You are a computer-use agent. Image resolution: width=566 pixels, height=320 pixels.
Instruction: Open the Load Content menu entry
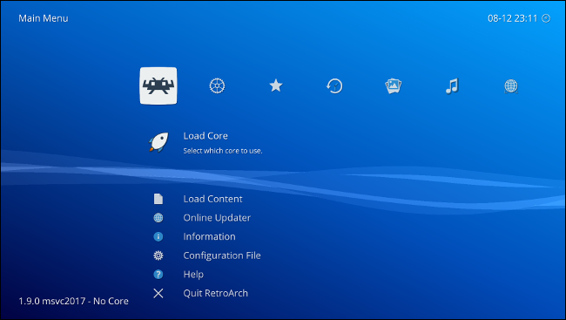click(x=212, y=199)
